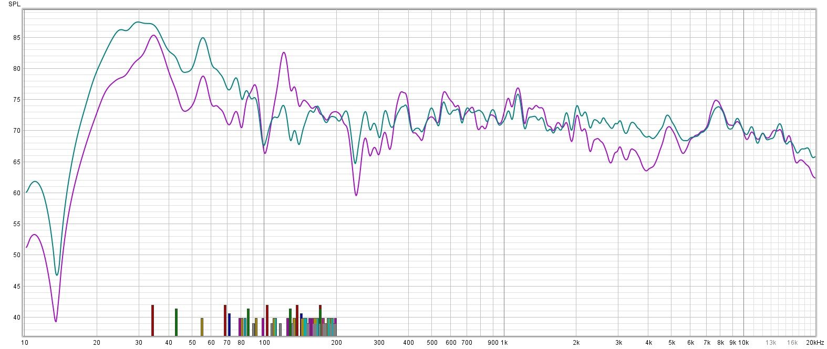The width and height of the screenshot is (827, 349).
Task: Select the 600 Hz frequency axis label
Action: (x=451, y=343)
